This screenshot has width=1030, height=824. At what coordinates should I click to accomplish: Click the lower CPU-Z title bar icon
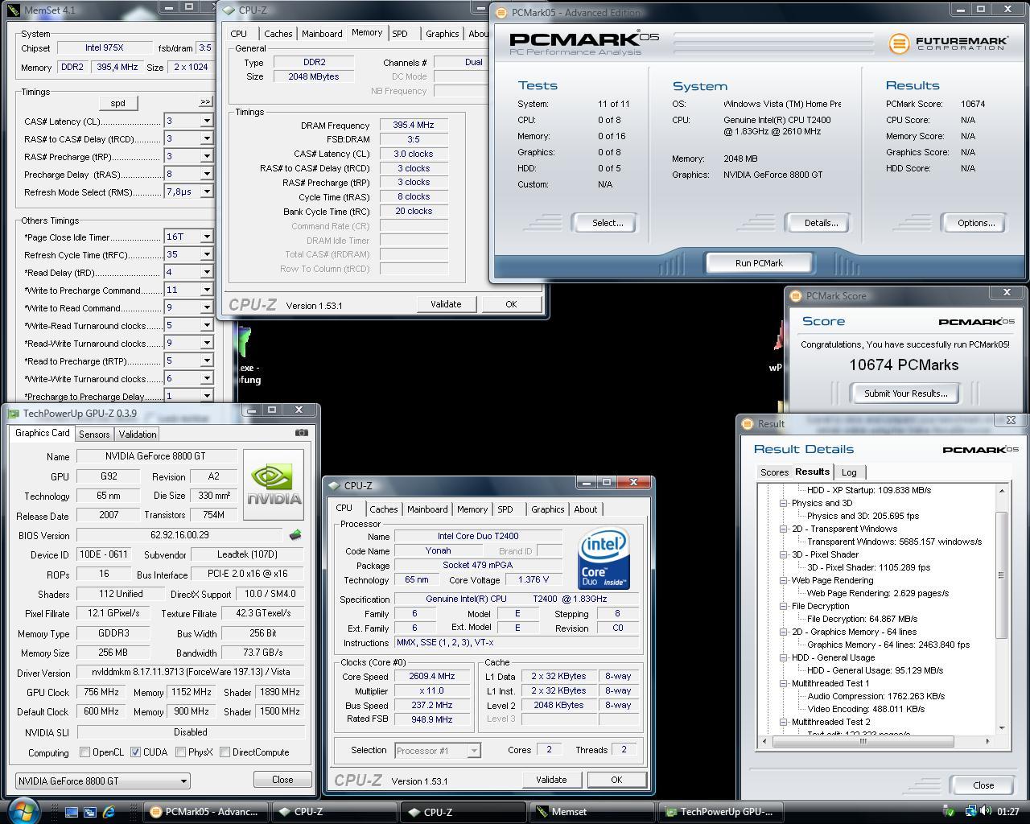point(335,485)
